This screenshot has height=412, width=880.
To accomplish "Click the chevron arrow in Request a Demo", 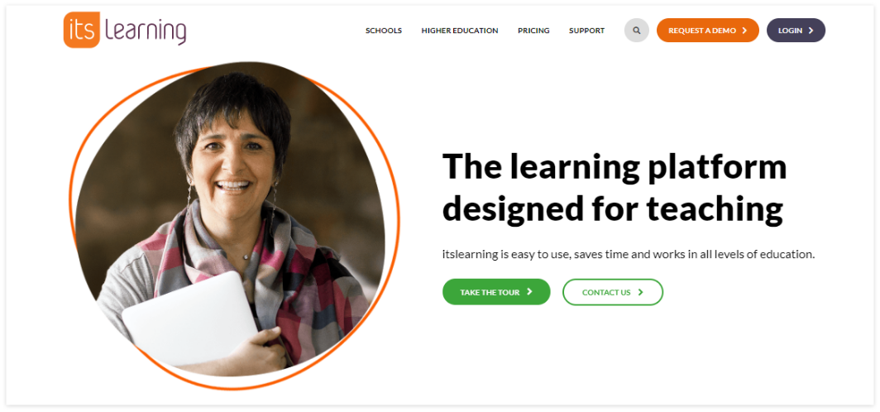I will [744, 31].
